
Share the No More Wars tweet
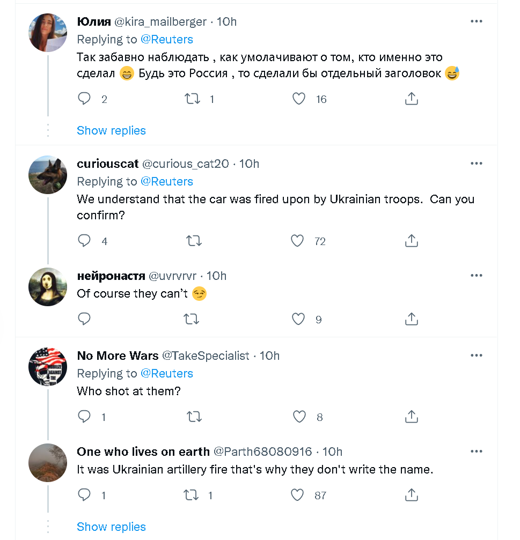click(x=411, y=417)
